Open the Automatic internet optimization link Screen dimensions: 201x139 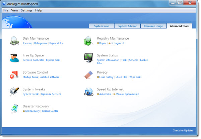click(x=105, y=94)
